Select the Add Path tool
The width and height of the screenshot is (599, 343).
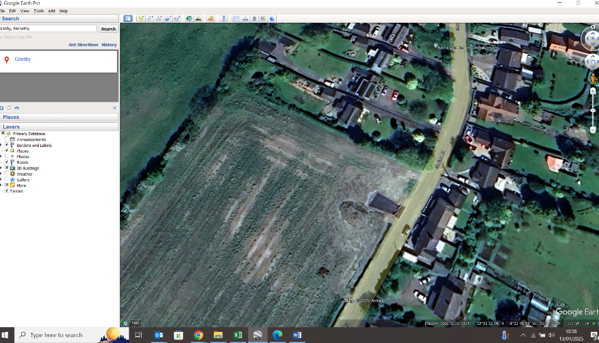(159, 19)
